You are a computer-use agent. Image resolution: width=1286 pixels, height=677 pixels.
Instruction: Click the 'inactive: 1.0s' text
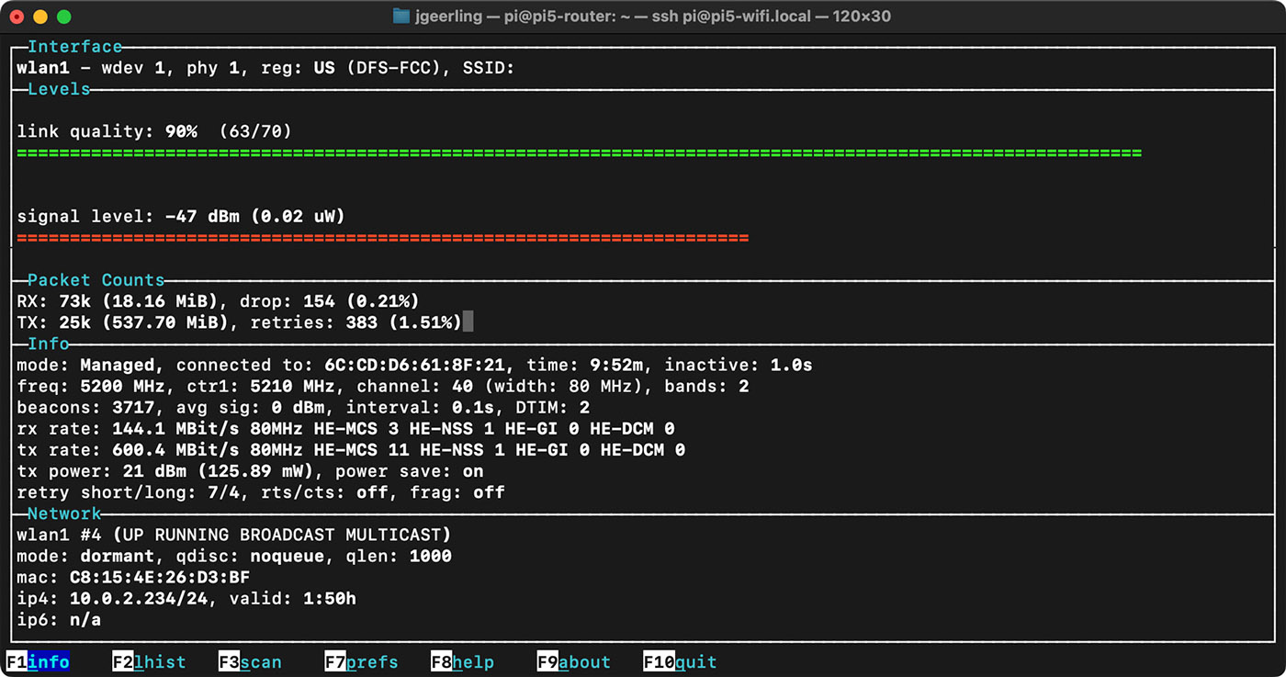pos(739,365)
